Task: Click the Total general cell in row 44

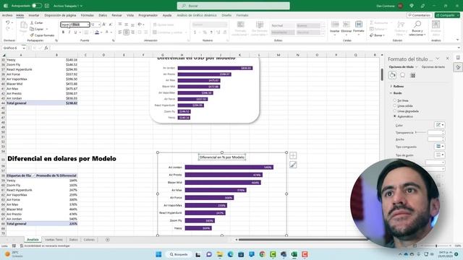Action: coord(21,103)
